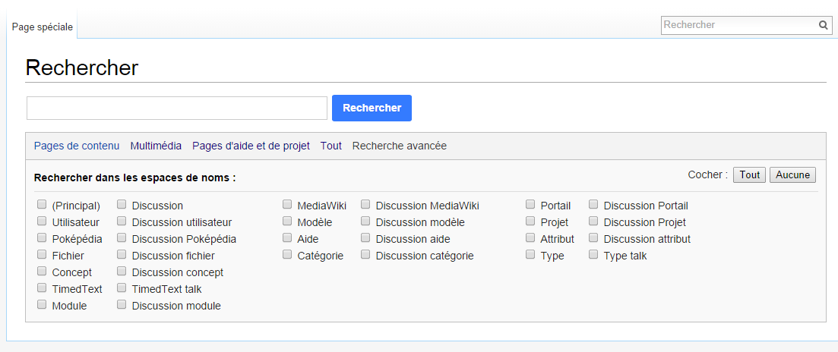Click the Tout button next to Cocher
The width and height of the screenshot is (838, 352).
click(x=749, y=175)
